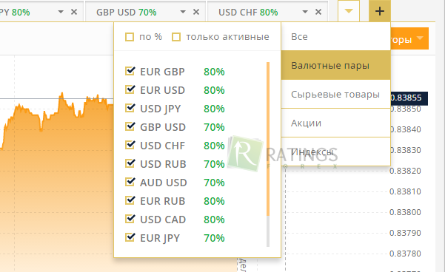Uncheck the USD RUB checkbox
The height and width of the screenshot is (272, 445).
130,163
